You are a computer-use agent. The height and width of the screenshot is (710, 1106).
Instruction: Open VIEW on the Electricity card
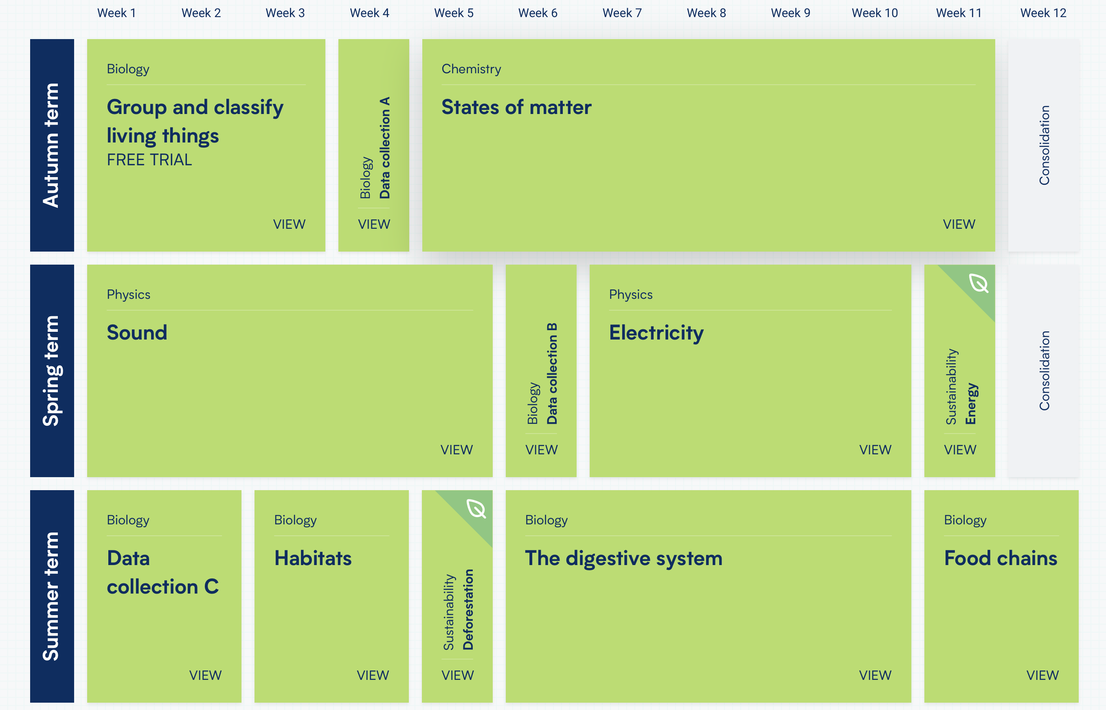pyautogui.click(x=875, y=449)
